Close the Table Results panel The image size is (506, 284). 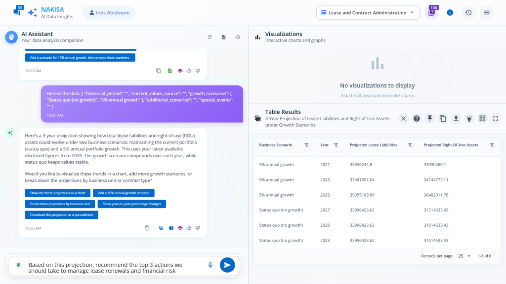coord(403,118)
